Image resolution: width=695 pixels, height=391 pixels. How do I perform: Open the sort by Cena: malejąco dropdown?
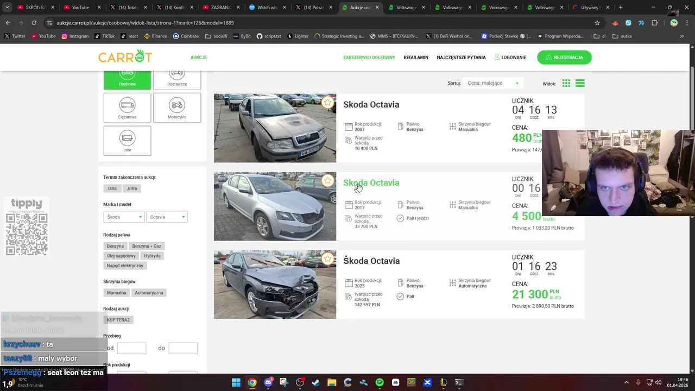click(493, 83)
